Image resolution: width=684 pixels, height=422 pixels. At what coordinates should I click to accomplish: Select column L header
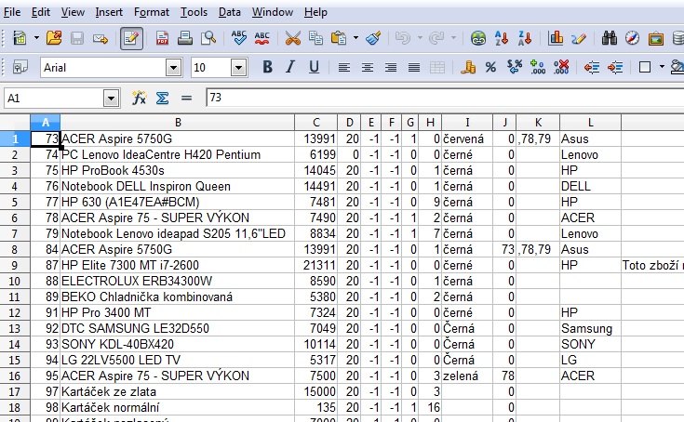[590, 123]
